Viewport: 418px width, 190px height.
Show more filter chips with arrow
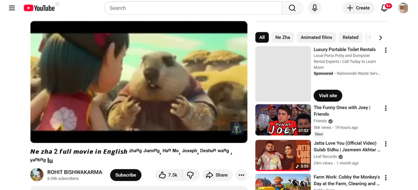click(381, 38)
